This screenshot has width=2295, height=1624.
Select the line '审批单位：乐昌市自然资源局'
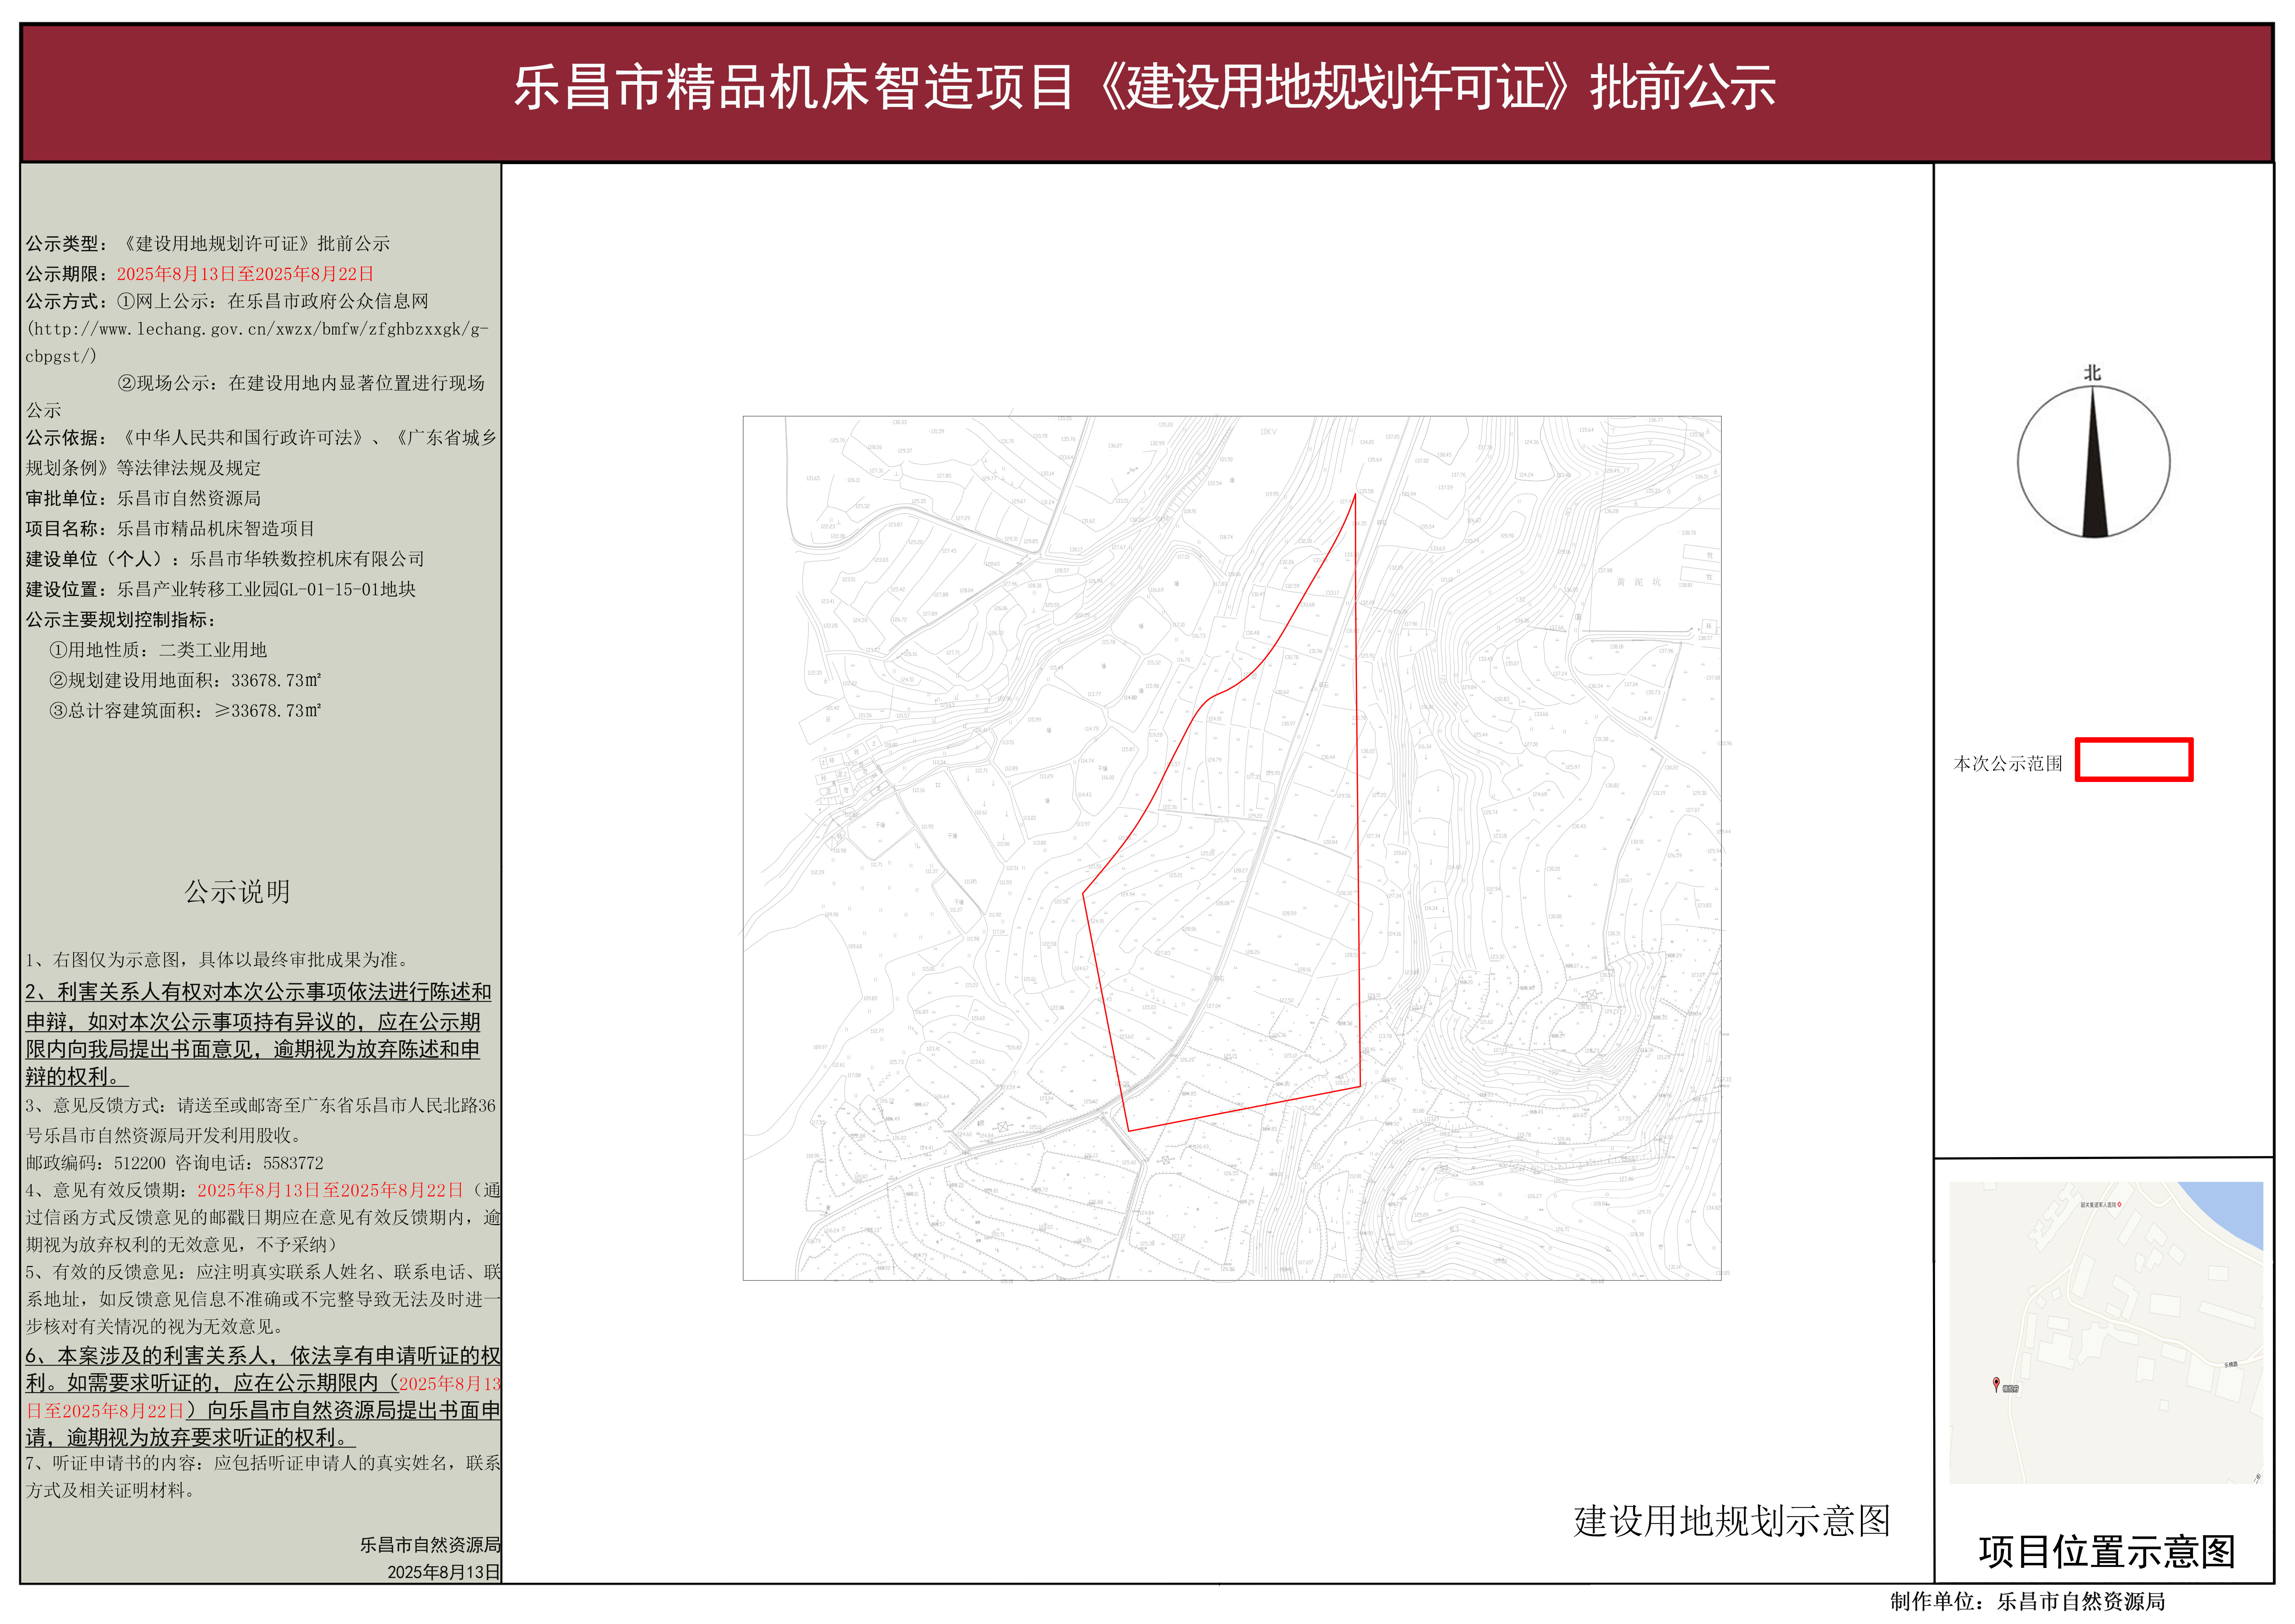click(143, 498)
